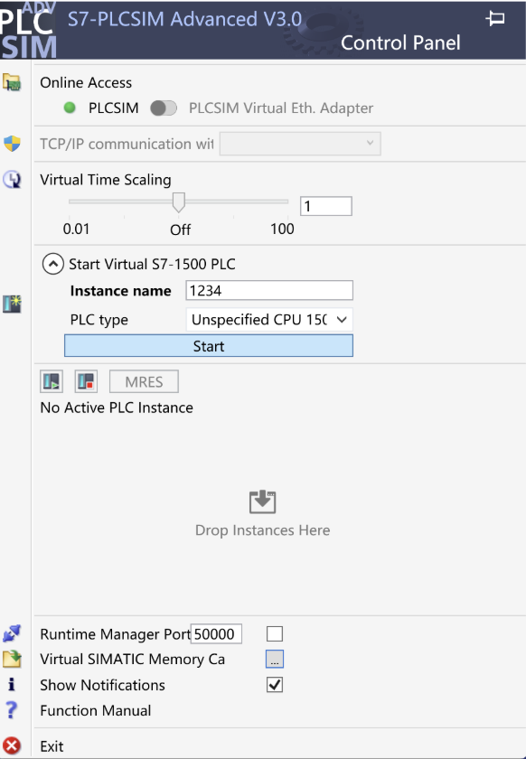Collapse the Start Virtual S7-1500 PLC section
526x759 pixels.
pos(52,264)
